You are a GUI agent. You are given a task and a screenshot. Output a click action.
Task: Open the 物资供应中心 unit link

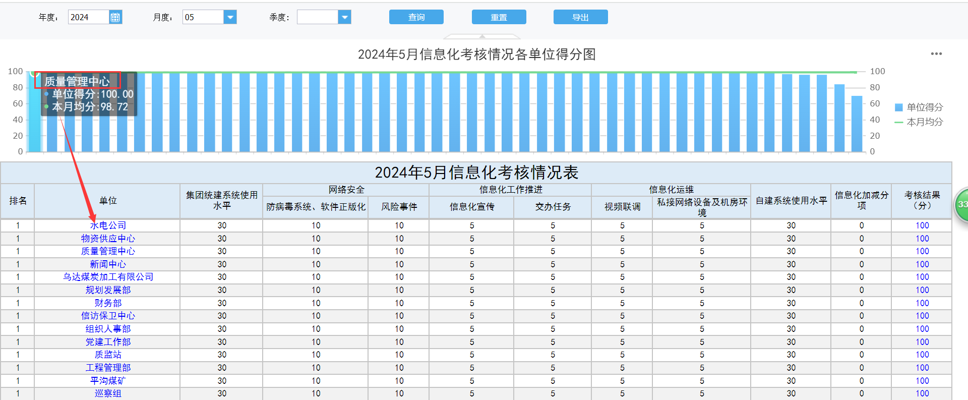click(x=108, y=239)
